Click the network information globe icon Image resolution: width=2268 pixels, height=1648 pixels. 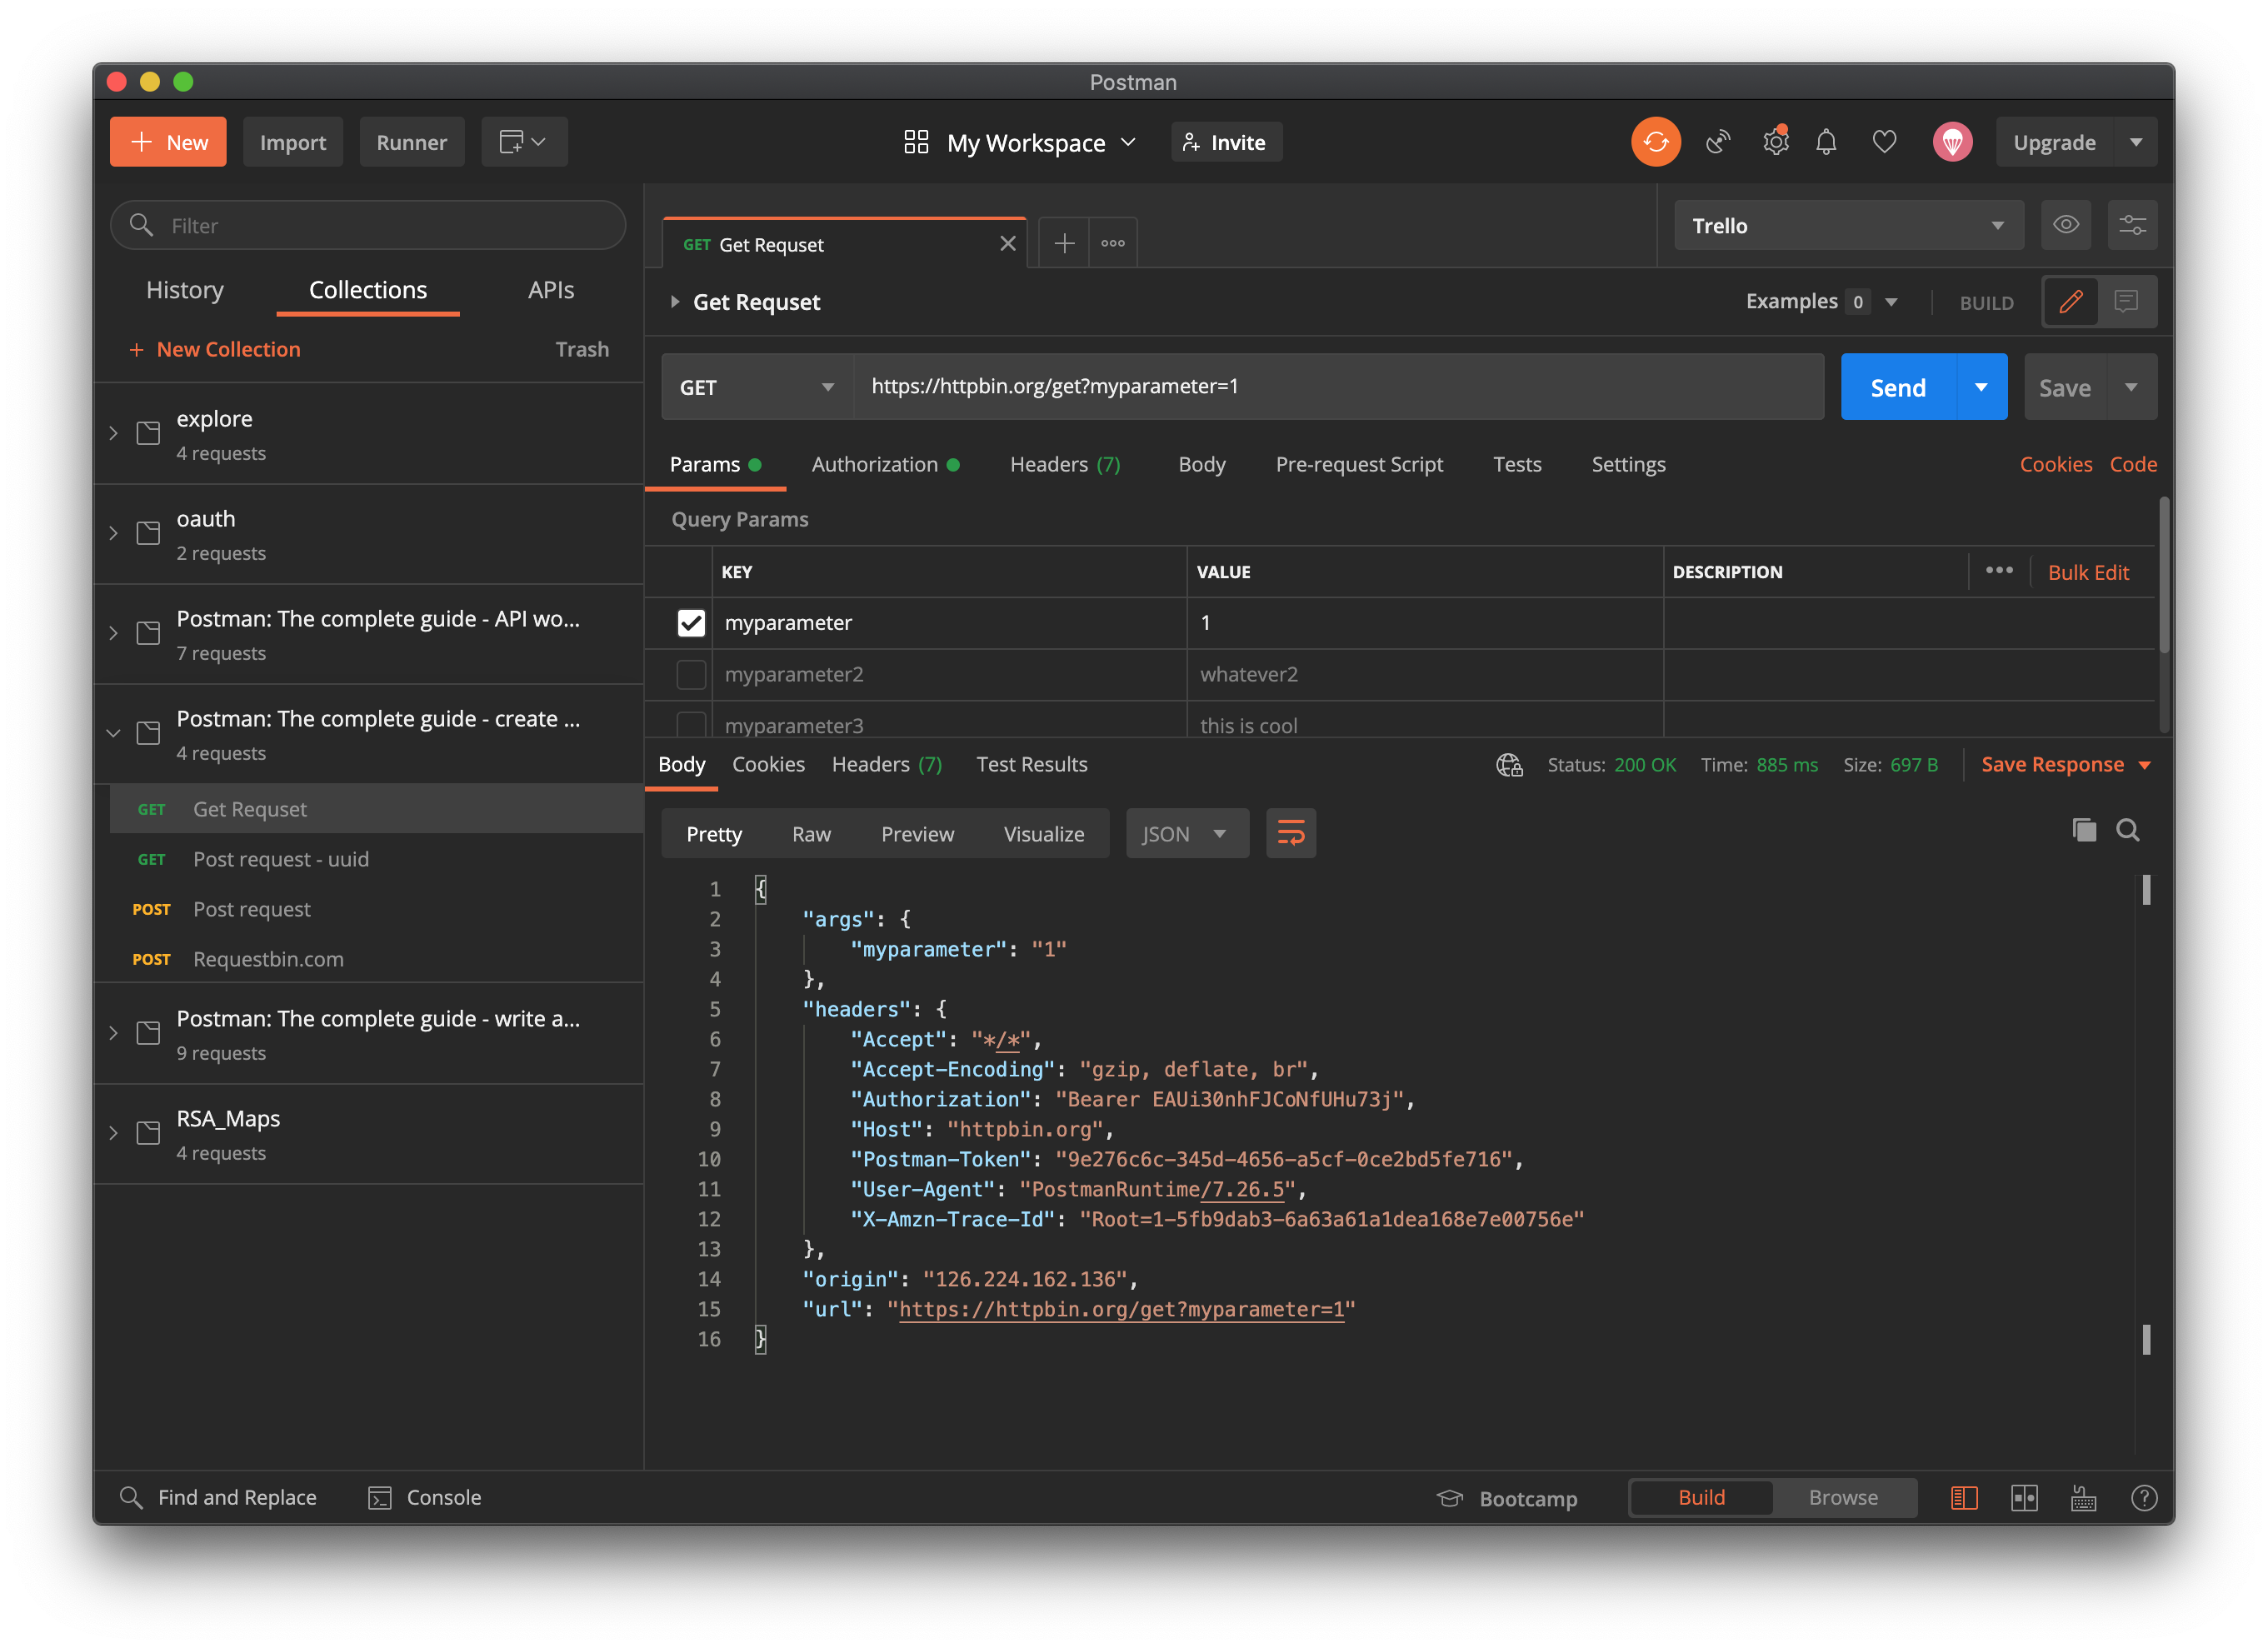[x=1509, y=765]
